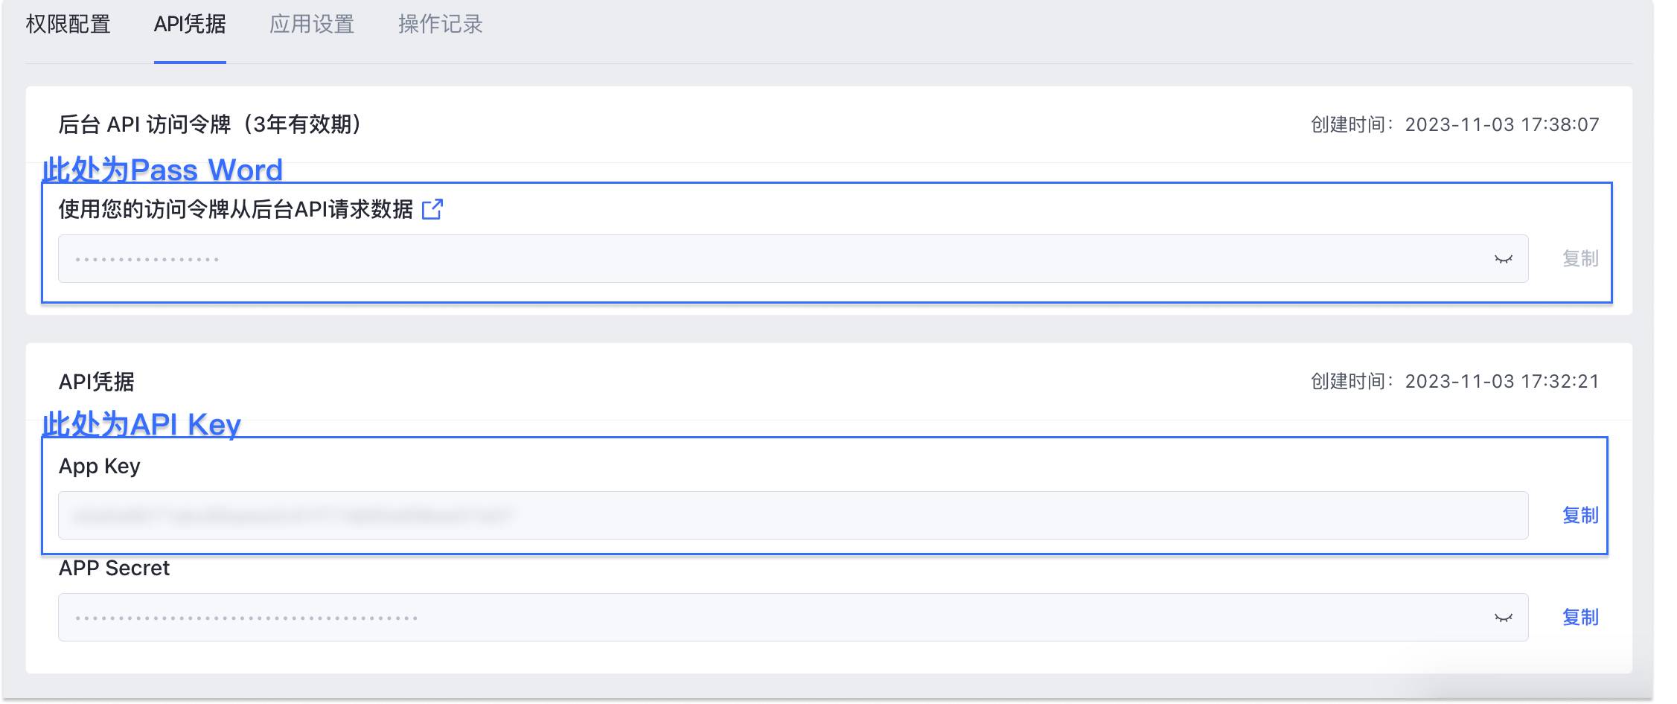Switch to the 权限配置 tab
The width and height of the screenshot is (1677, 704).
[68, 25]
